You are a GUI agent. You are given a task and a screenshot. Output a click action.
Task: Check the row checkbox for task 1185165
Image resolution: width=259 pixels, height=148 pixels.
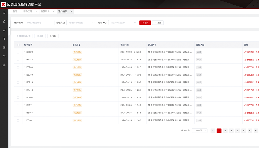[x=18, y=113]
